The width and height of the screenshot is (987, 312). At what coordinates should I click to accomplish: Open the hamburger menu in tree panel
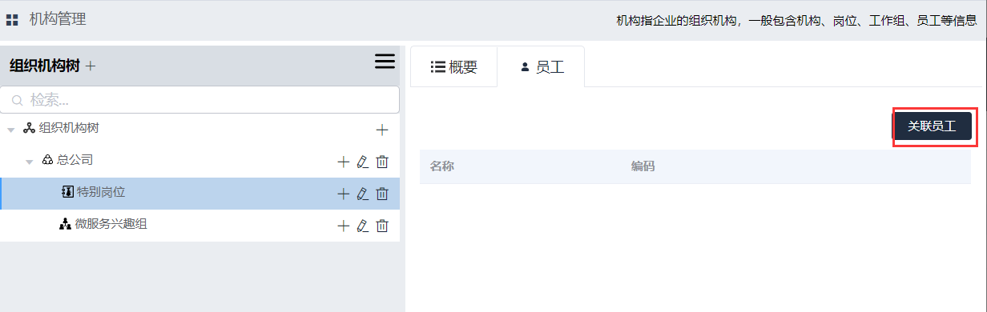click(x=385, y=62)
